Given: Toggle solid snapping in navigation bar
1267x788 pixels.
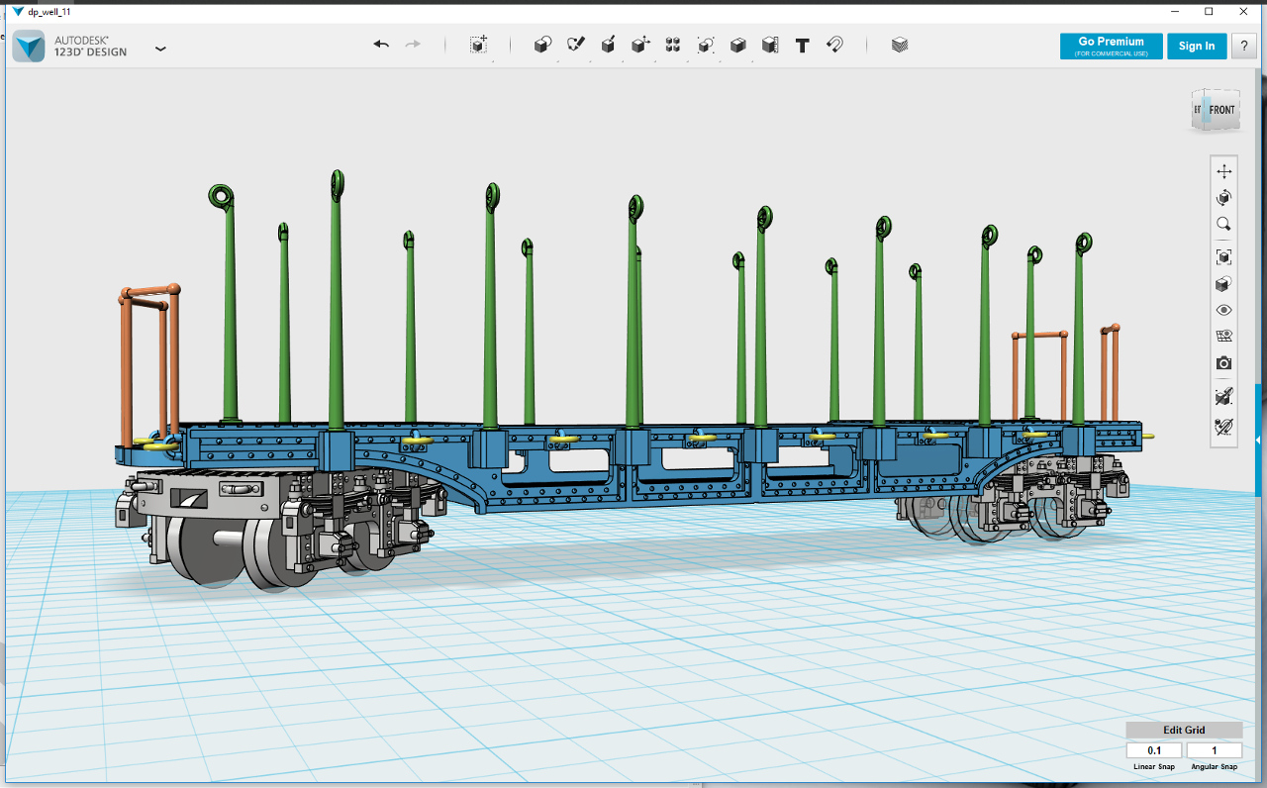Looking at the screenshot, I should click(1223, 396).
